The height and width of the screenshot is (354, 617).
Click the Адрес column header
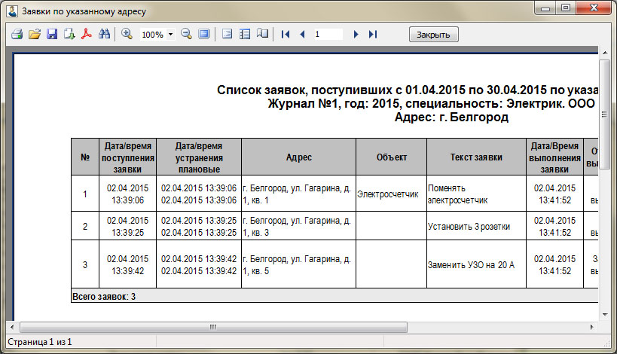point(298,157)
